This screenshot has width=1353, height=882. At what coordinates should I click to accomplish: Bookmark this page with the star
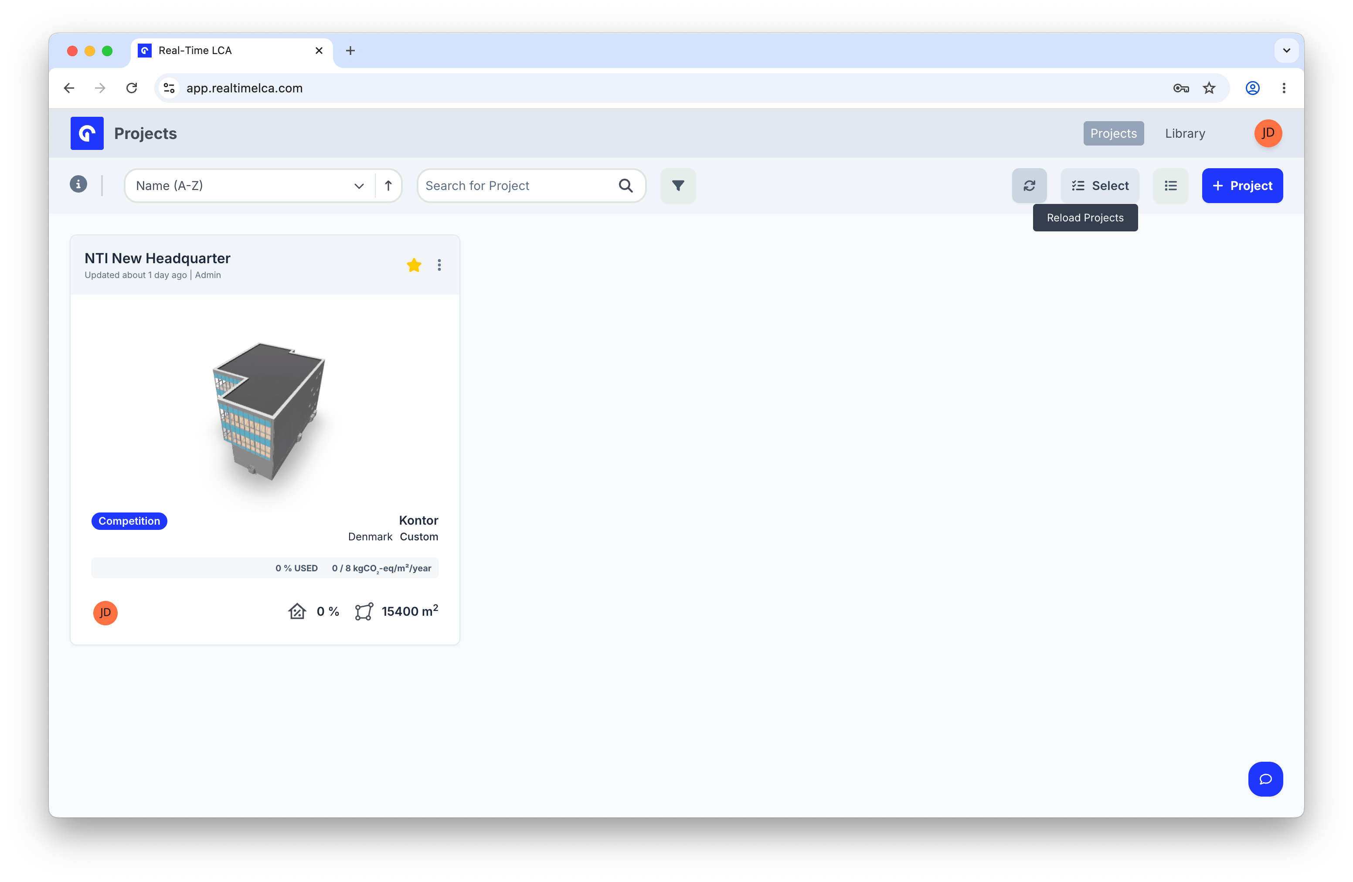pyautogui.click(x=1209, y=88)
